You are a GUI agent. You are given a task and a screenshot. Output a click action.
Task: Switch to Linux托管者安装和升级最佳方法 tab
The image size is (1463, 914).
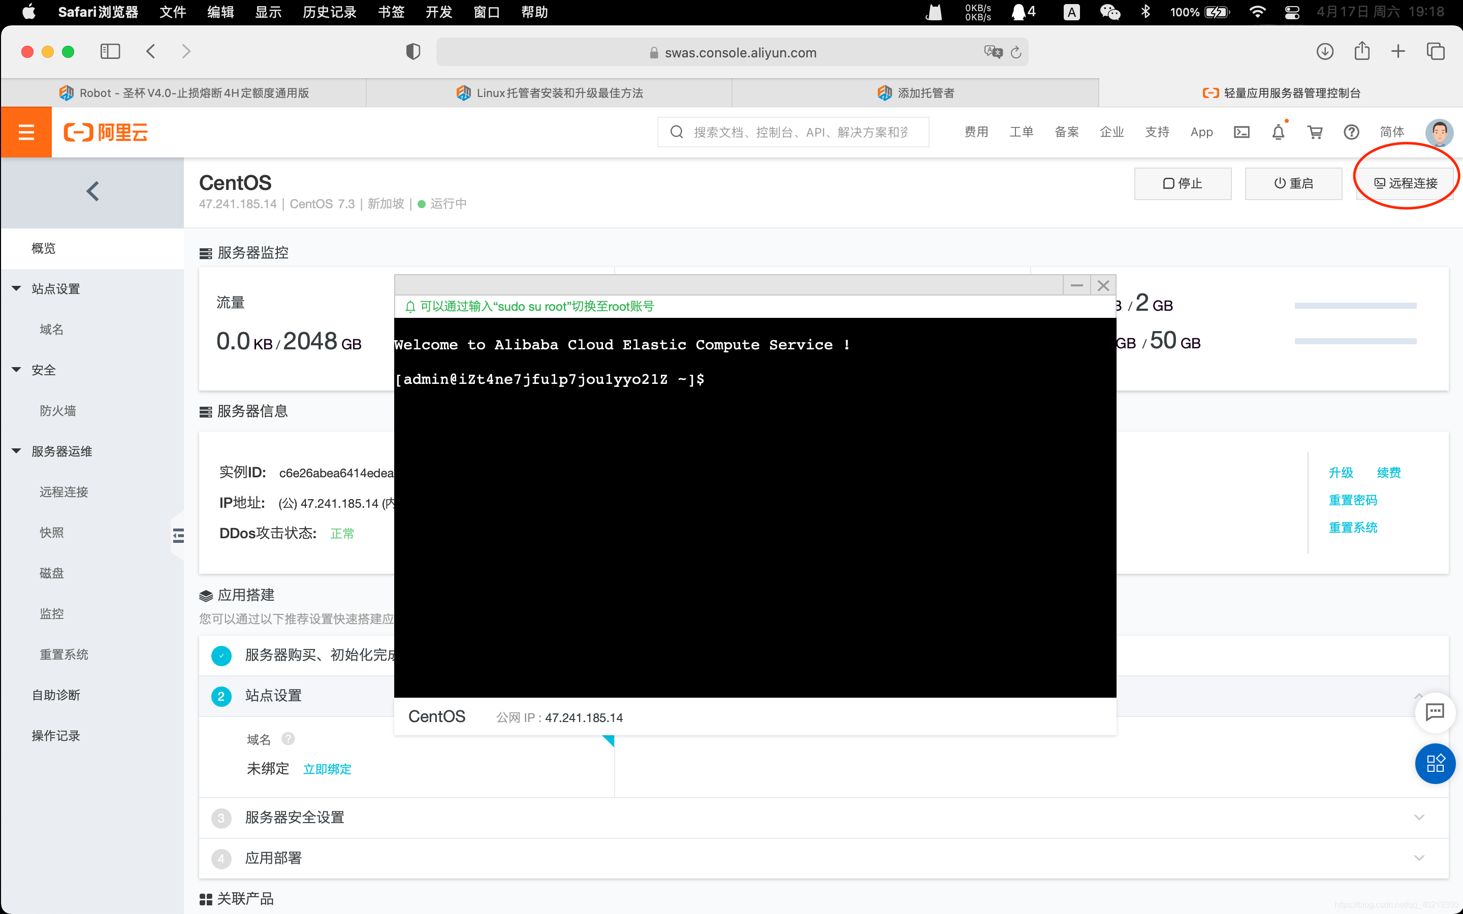tap(549, 93)
